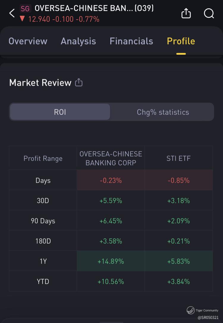Image resolution: width=223 pixels, height=323 pixels.
Task: Tap red down-triangle price indicator
Action: point(22,19)
